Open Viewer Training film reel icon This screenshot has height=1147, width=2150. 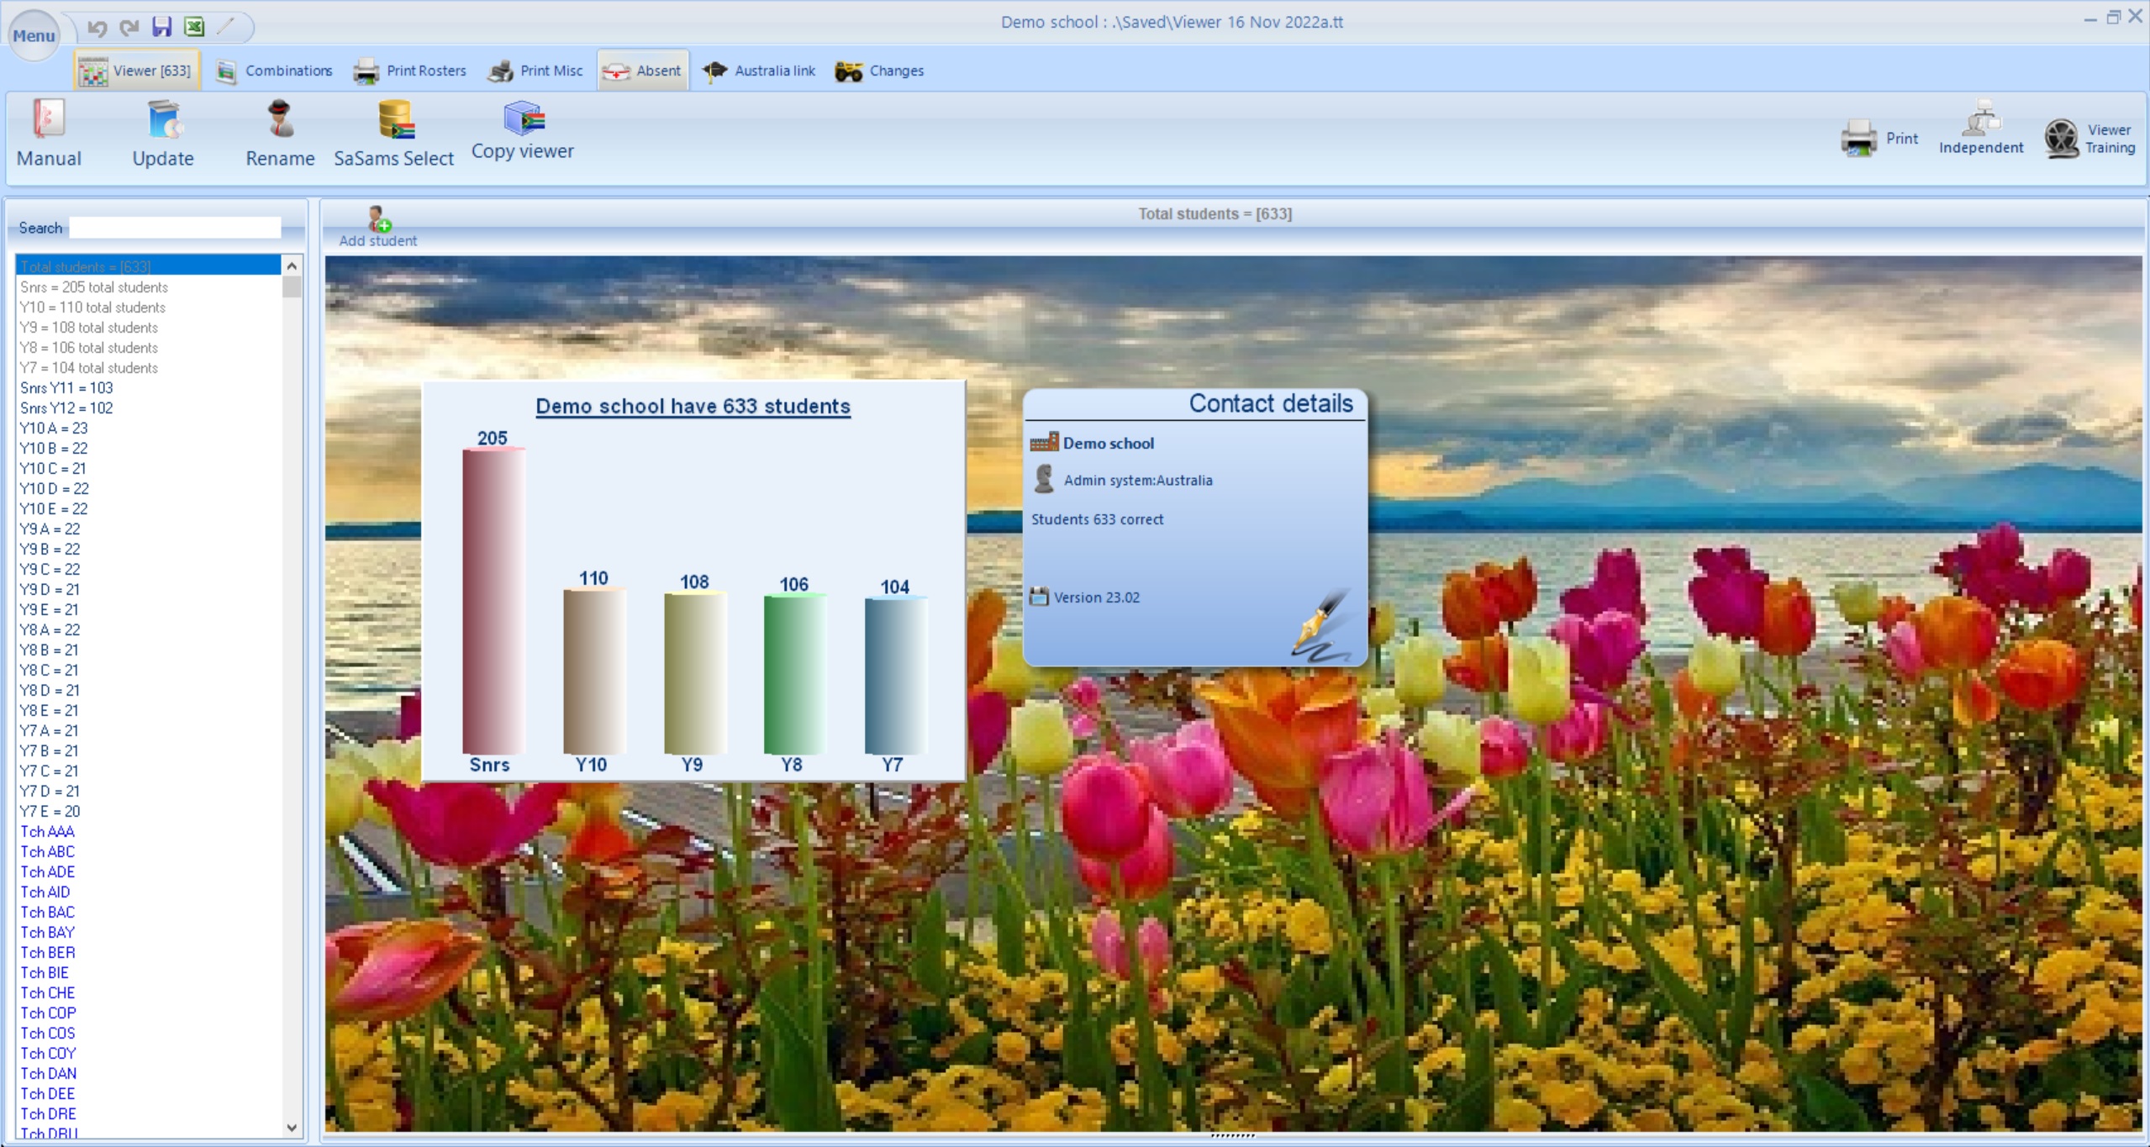tap(2062, 138)
